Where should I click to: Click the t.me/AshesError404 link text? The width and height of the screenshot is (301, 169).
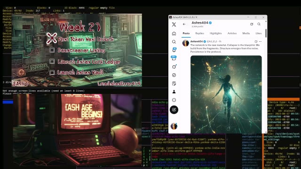[x=119, y=84]
